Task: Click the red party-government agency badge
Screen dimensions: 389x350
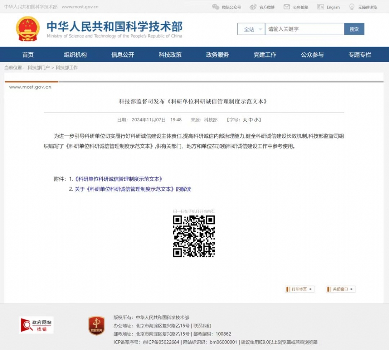Action: click(x=96, y=325)
